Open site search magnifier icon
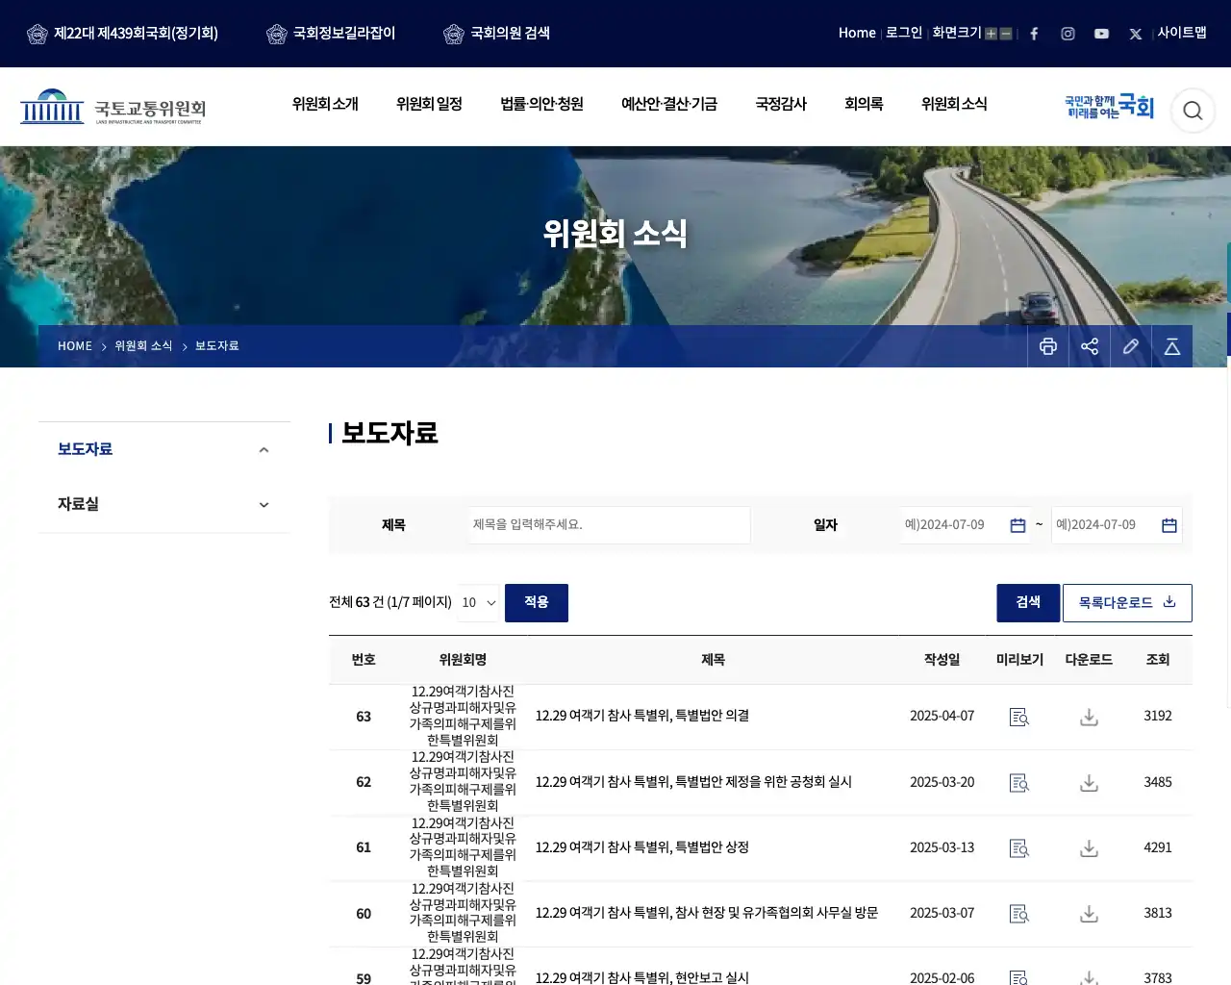Viewport: 1231px width, 985px height. [1193, 111]
